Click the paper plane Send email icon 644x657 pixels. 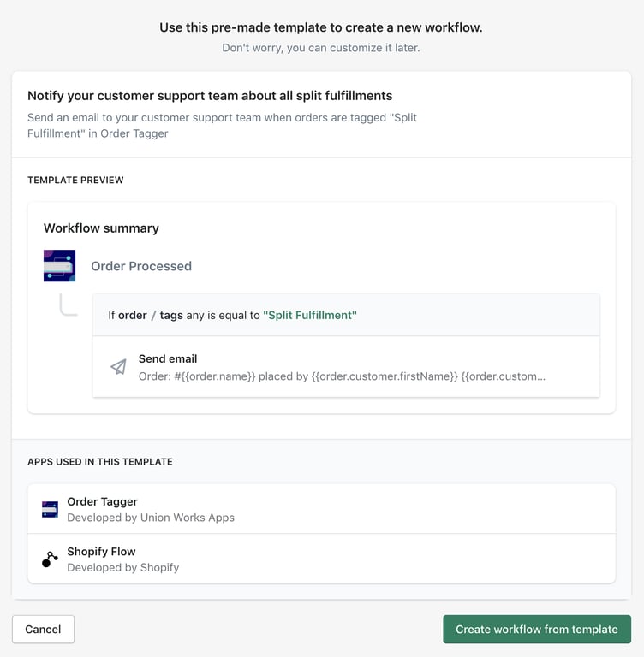tap(118, 367)
